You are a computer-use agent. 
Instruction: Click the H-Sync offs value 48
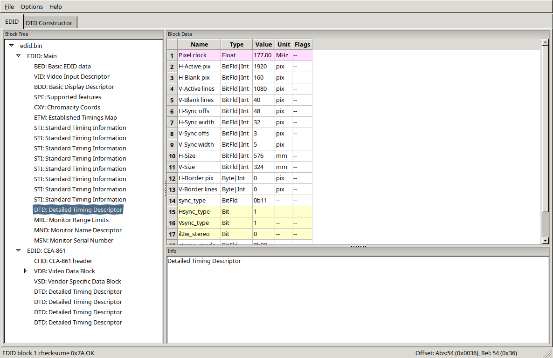[264, 111]
